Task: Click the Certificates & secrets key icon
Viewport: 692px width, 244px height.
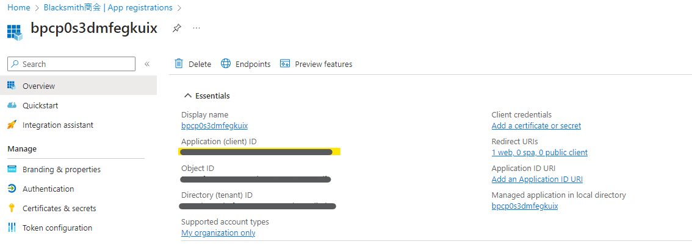Action: tap(12, 208)
